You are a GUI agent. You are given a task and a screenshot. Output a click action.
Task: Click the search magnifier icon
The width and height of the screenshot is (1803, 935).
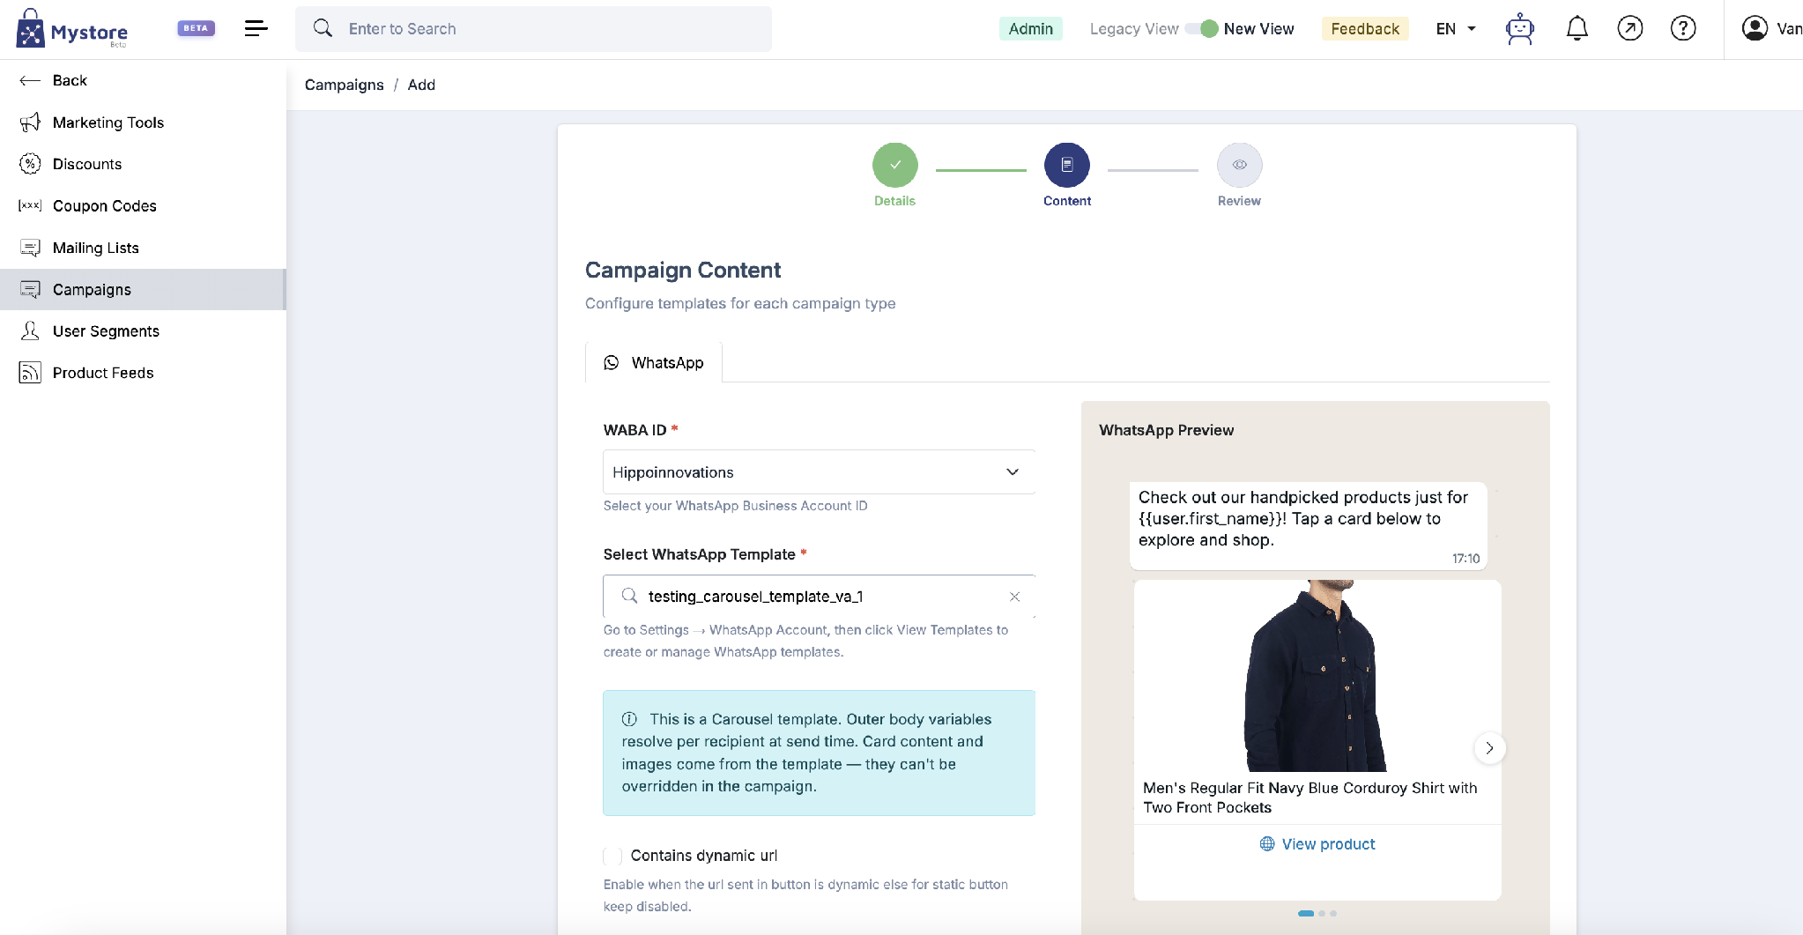tap(323, 28)
